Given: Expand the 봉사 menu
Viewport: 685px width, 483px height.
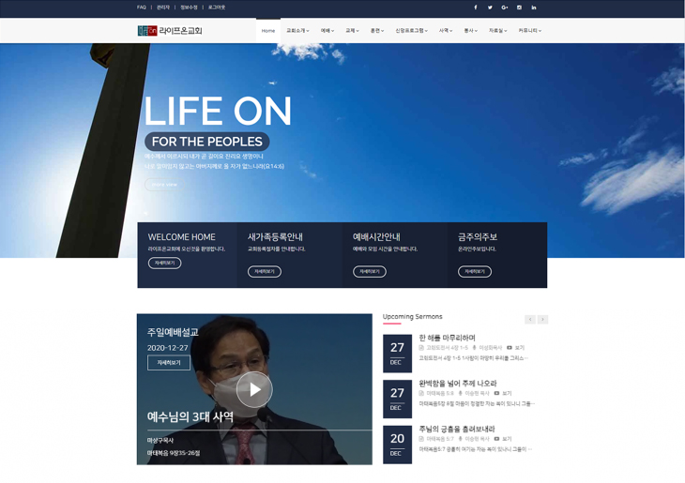Looking at the screenshot, I should click(x=470, y=31).
